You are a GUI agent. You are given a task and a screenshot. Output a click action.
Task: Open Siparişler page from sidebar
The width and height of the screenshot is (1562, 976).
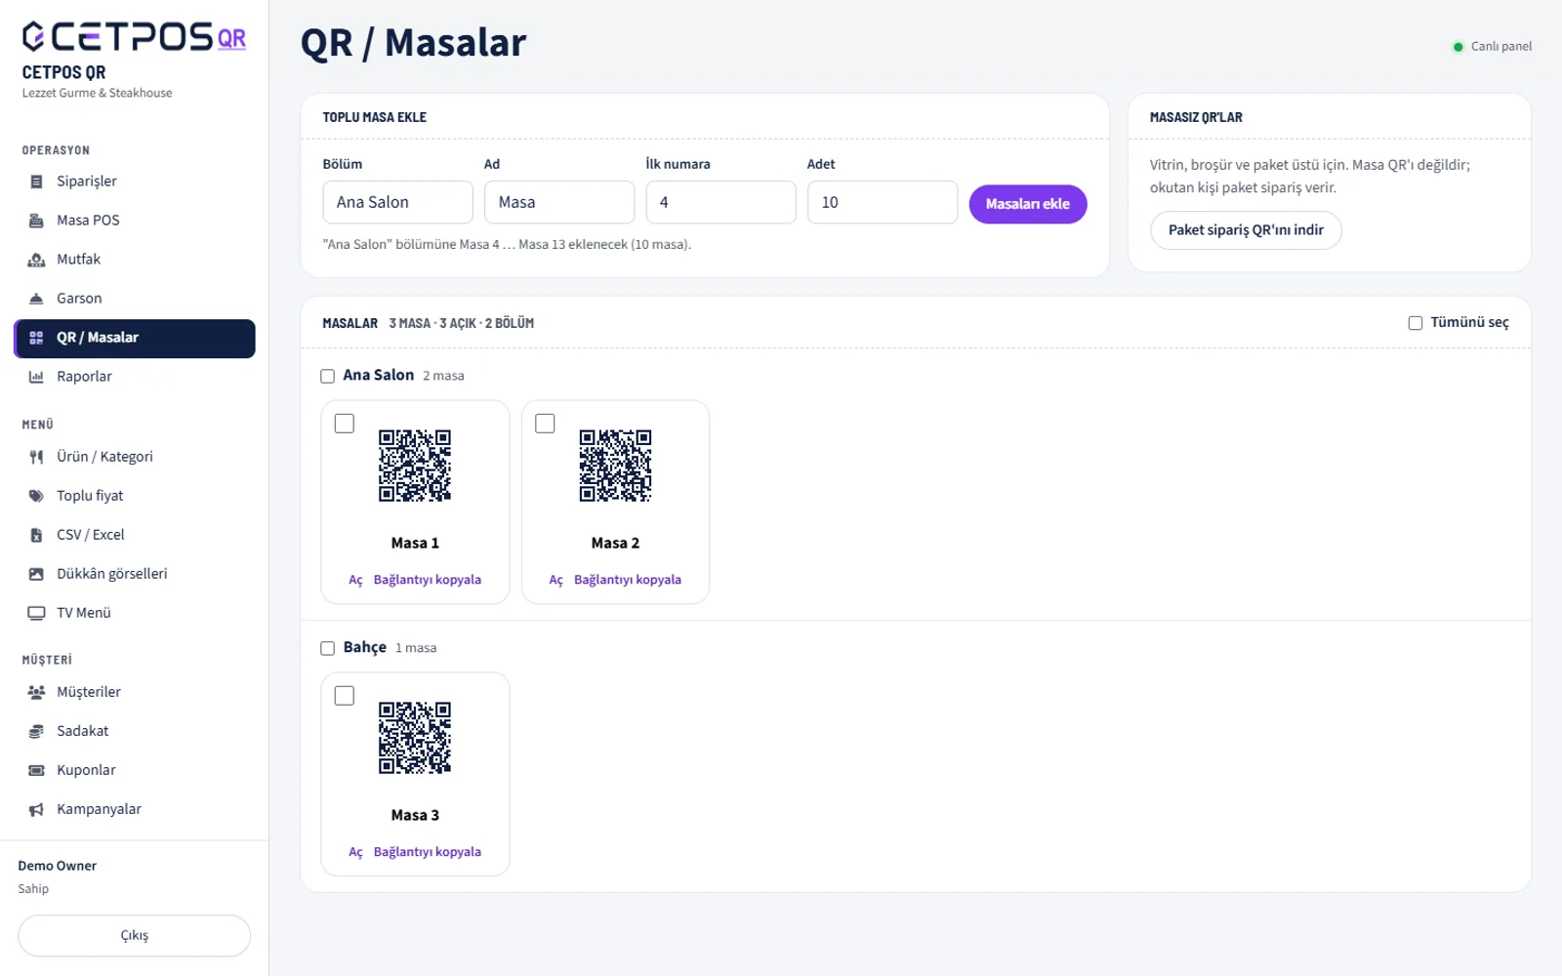coord(135,182)
